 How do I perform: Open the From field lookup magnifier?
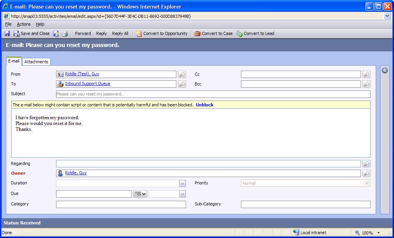[181, 74]
